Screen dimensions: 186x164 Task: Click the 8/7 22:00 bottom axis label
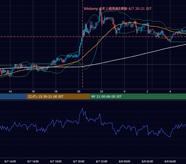click(x=101, y=161)
